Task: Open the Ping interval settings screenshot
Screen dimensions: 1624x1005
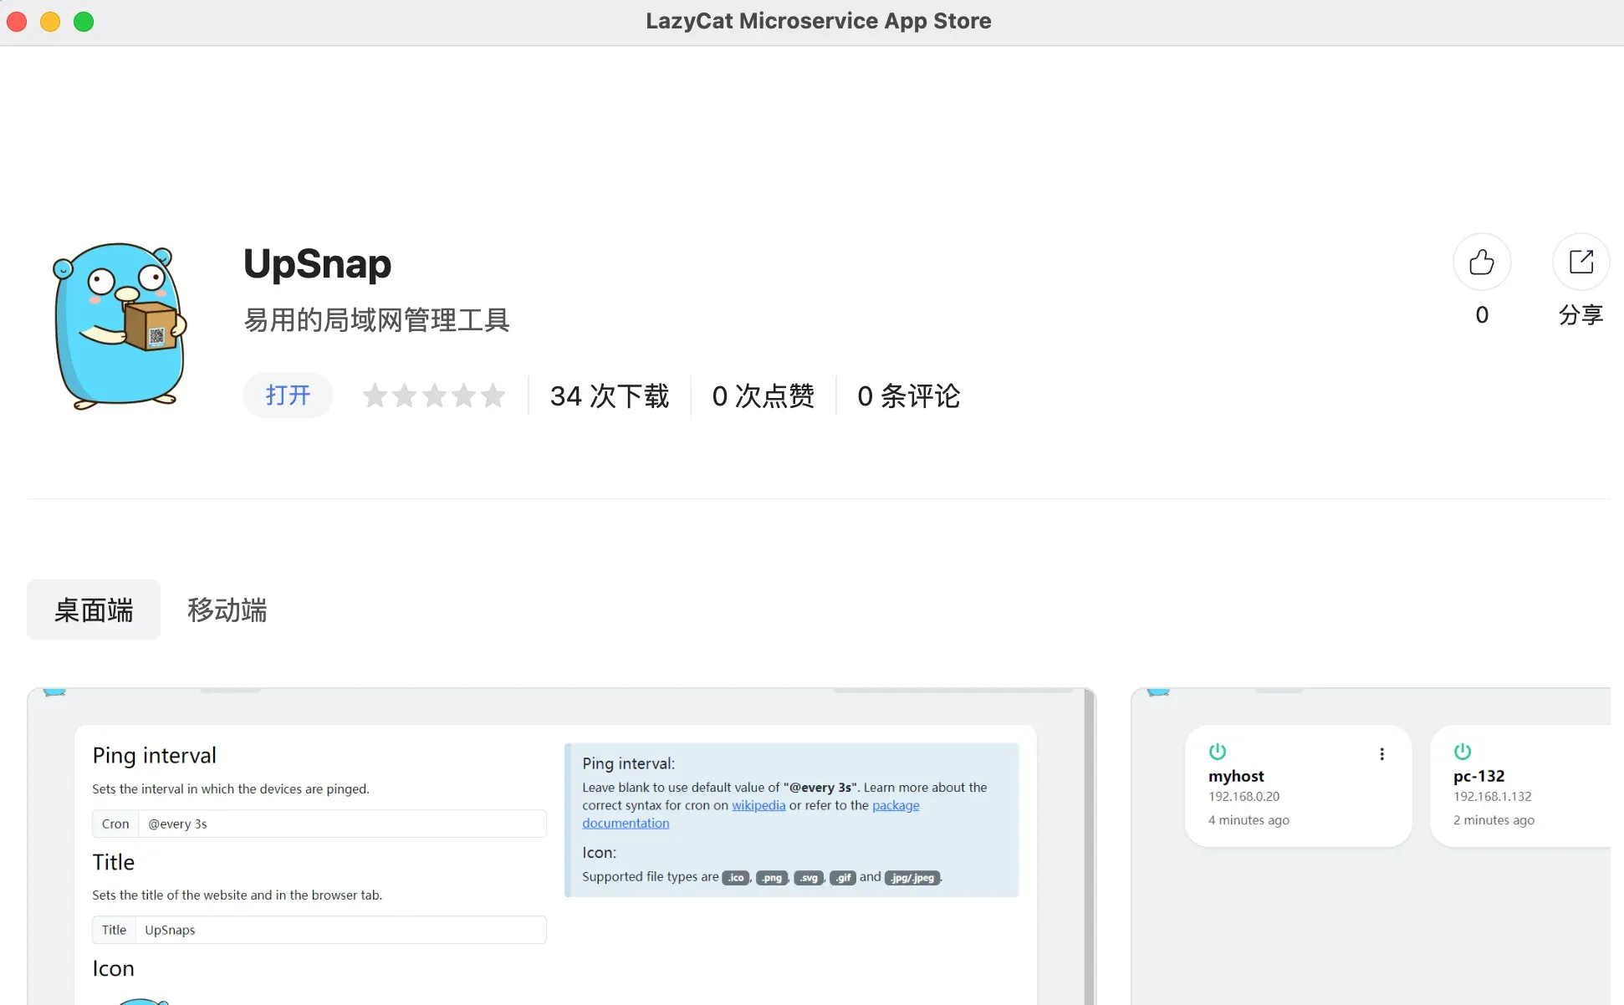Action: 561,846
